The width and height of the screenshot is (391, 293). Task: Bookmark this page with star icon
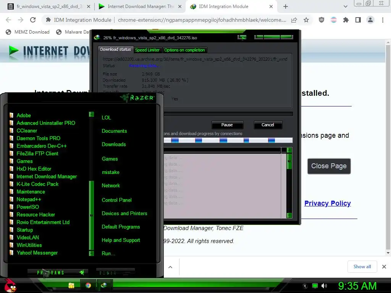(x=306, y=20)
